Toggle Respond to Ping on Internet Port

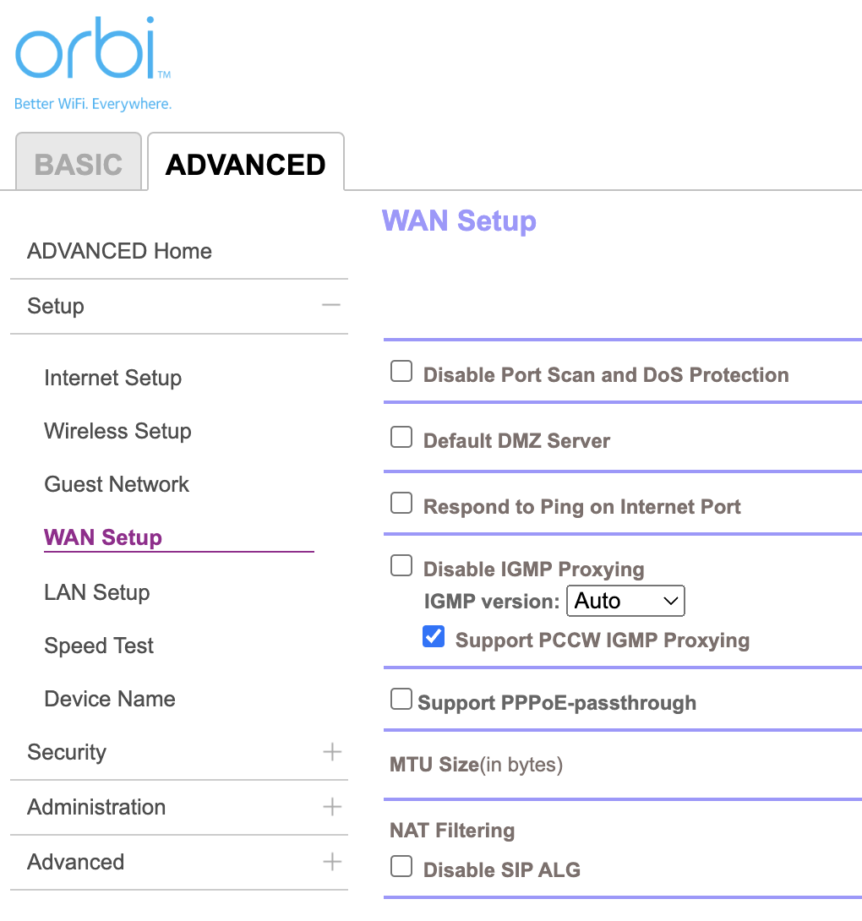pyautogui.click(x=401, y=503)
